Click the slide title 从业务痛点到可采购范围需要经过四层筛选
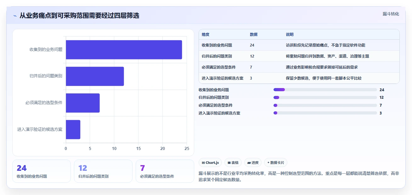 79,15
